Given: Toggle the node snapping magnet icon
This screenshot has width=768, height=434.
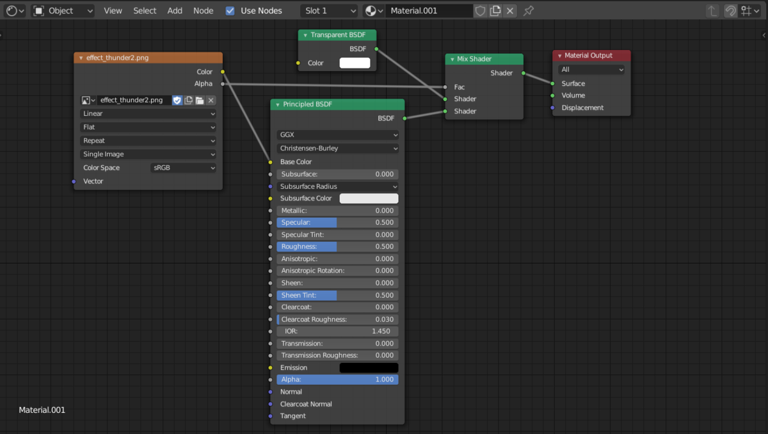Looking at the screenshot, I should [x=730, y=11].
